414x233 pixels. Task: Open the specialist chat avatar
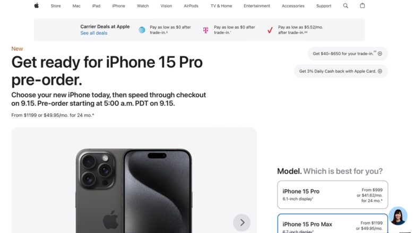[398, 215]
